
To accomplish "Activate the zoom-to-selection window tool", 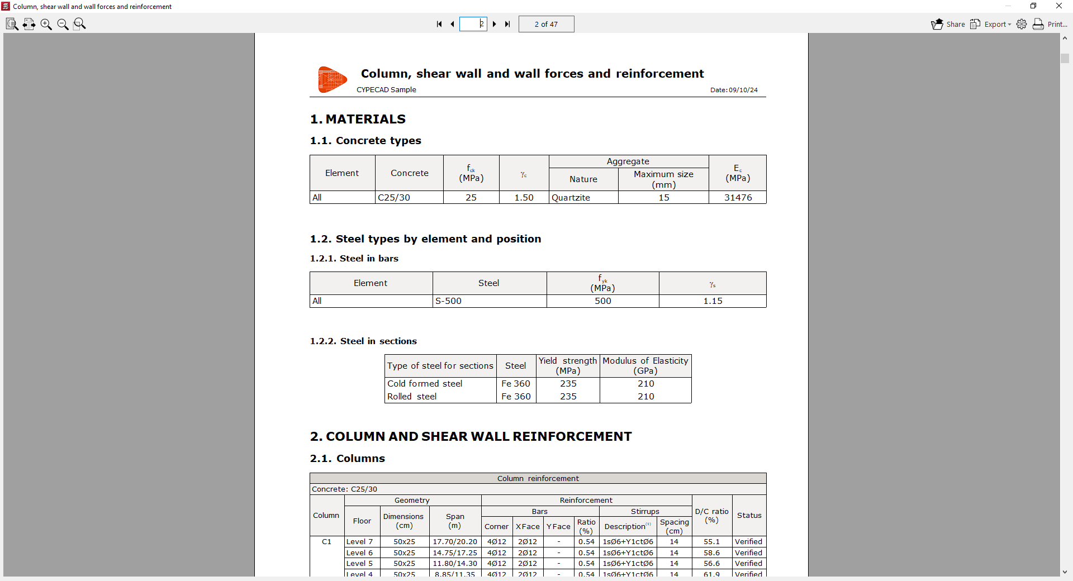I will click(80, 24).
